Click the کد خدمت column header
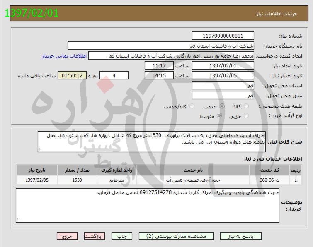 click(269, 170)
